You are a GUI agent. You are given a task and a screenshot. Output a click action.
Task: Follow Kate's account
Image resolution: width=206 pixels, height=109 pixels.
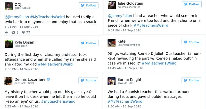(x=192, y=42)
